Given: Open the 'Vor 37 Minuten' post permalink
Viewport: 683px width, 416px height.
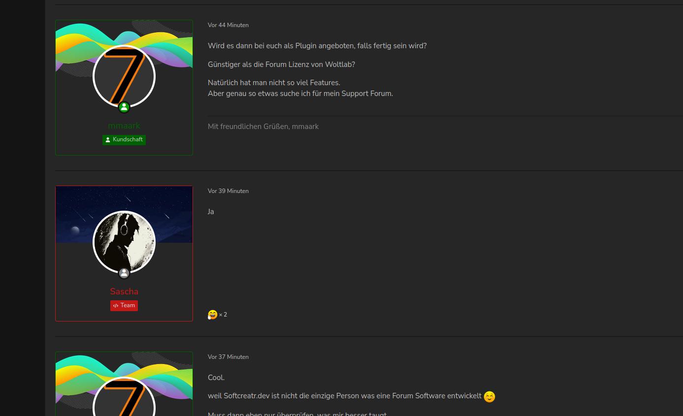Looking at the screenshot, I should 228,357.
